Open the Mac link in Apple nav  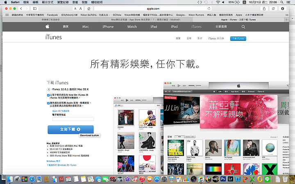(x=85, y=27)
